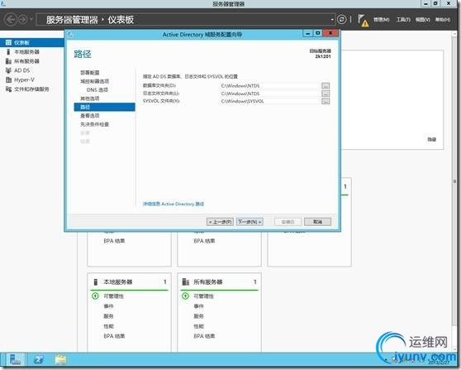Open BPA 结果 in the 本地服务器 tile
The width and height of the screenshot is (461, 370).
114,336
